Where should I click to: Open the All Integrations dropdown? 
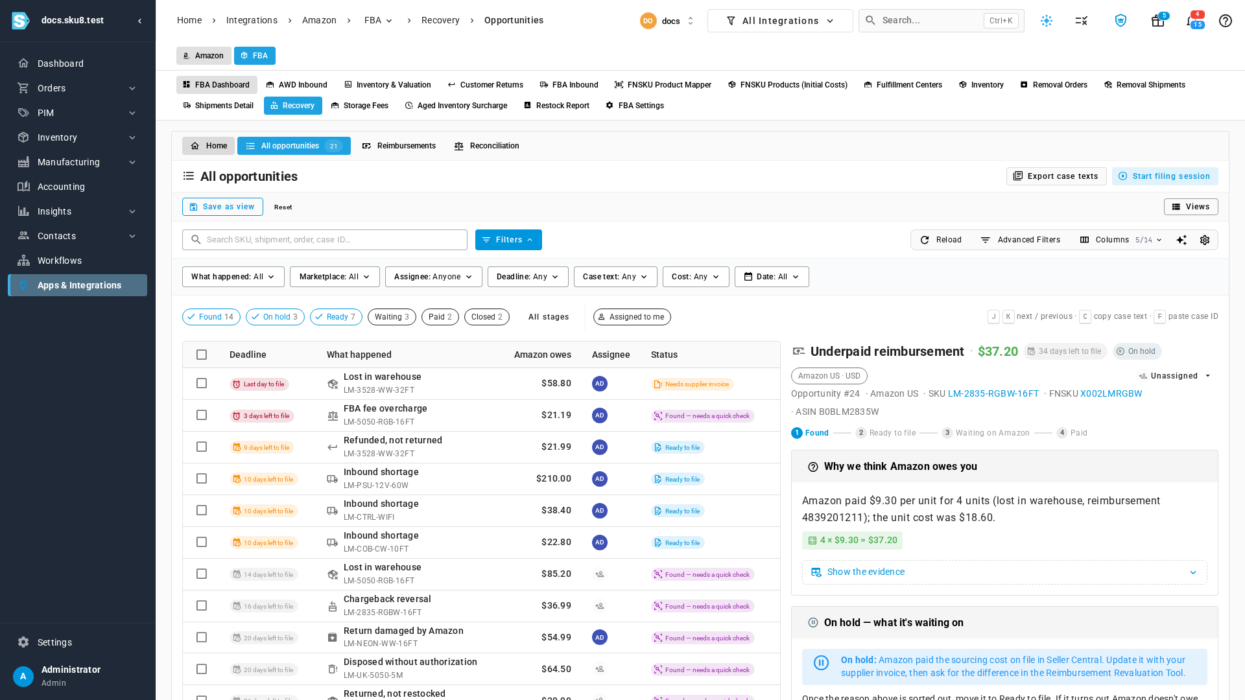tap(780, 21)
